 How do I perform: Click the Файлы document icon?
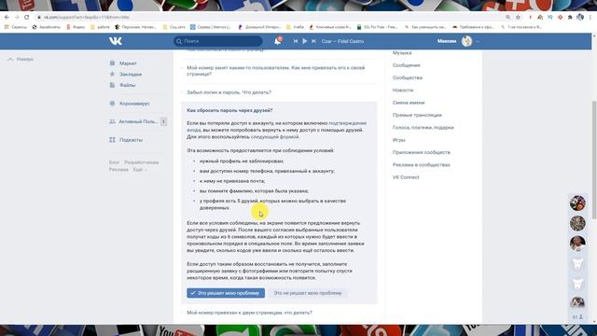(112, 85)
